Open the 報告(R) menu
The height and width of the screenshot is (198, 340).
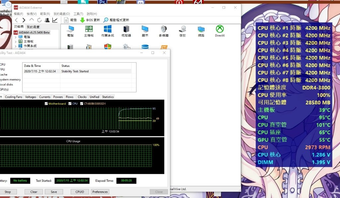click(45, 14)
